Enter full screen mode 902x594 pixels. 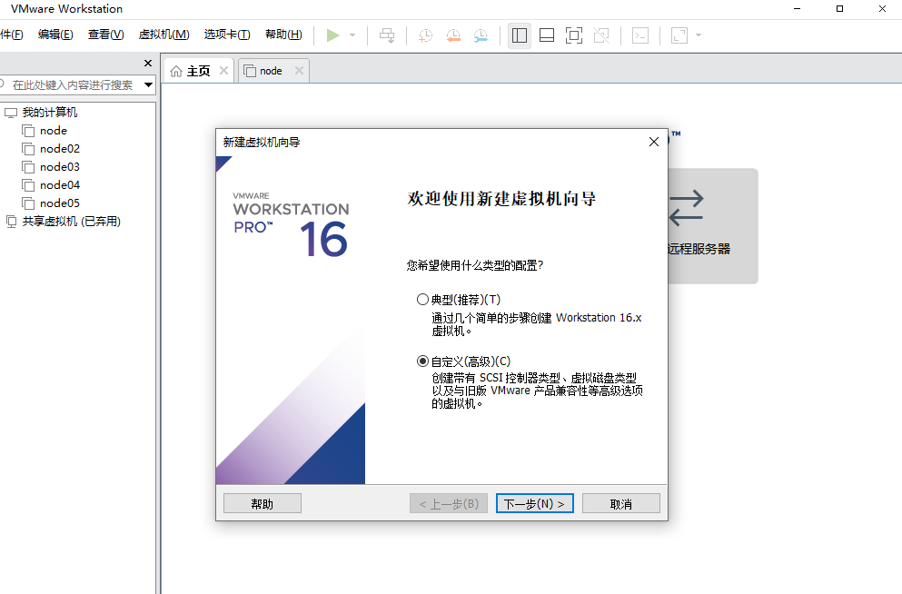[x=573, y=35]
